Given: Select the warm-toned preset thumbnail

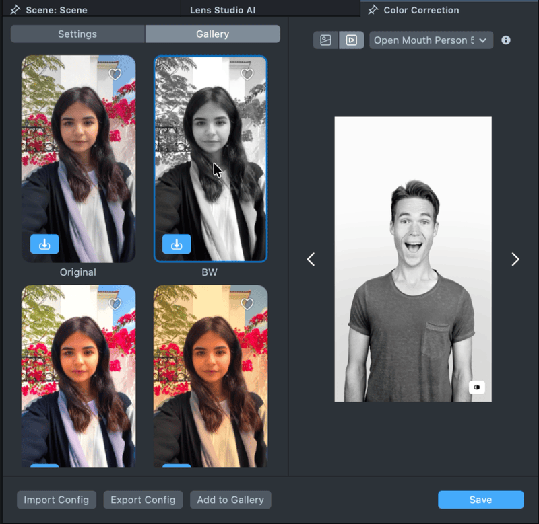Looking at the screenshot, I should [210, 377].
